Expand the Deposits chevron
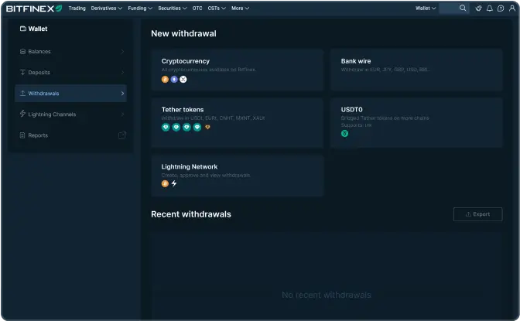The width and height of the screenshot is (520, 321). (x=122, y=72)
